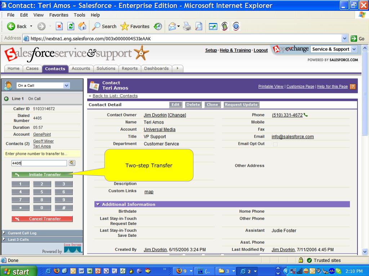The image size is (369, 276).
Task: Click the green phone icon next to Phone number
Action: (x=306, y=115)
